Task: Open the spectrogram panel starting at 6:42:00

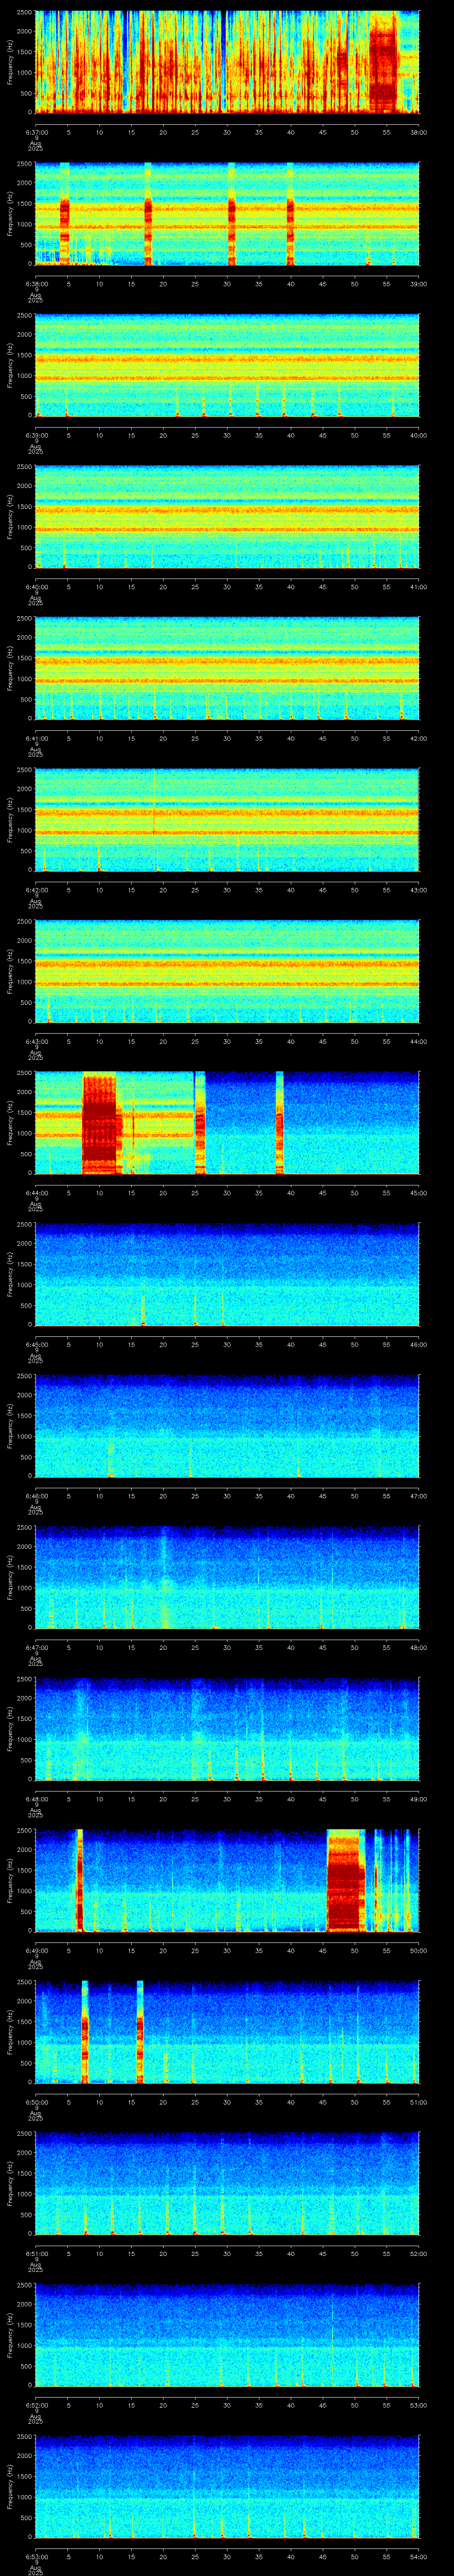Action: coord(227,820)
